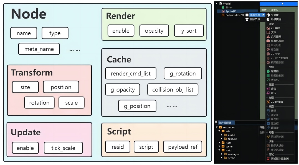Open the 添加节点 add node submenu
This screenshot has height=165, width=299.
tap(255, 15)
